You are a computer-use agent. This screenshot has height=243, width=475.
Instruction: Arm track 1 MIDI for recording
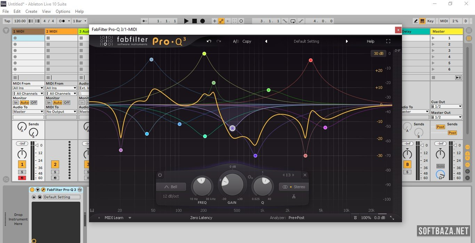(x=22, y=178)
